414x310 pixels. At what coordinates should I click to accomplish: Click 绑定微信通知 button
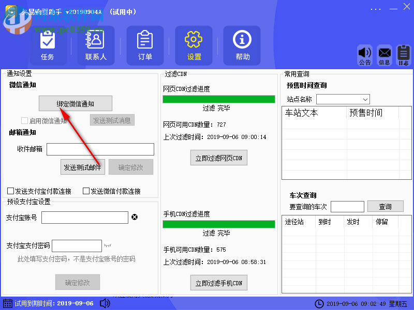pyautogui.click(x=76, y=104)
